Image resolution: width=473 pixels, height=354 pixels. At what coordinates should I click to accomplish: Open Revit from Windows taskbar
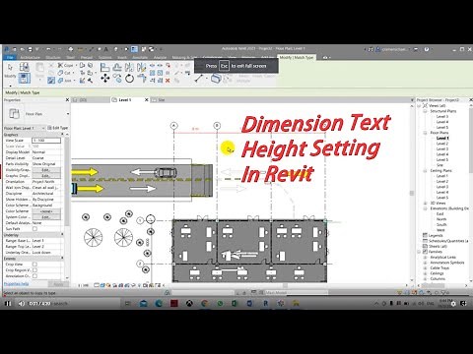[265, 304]
